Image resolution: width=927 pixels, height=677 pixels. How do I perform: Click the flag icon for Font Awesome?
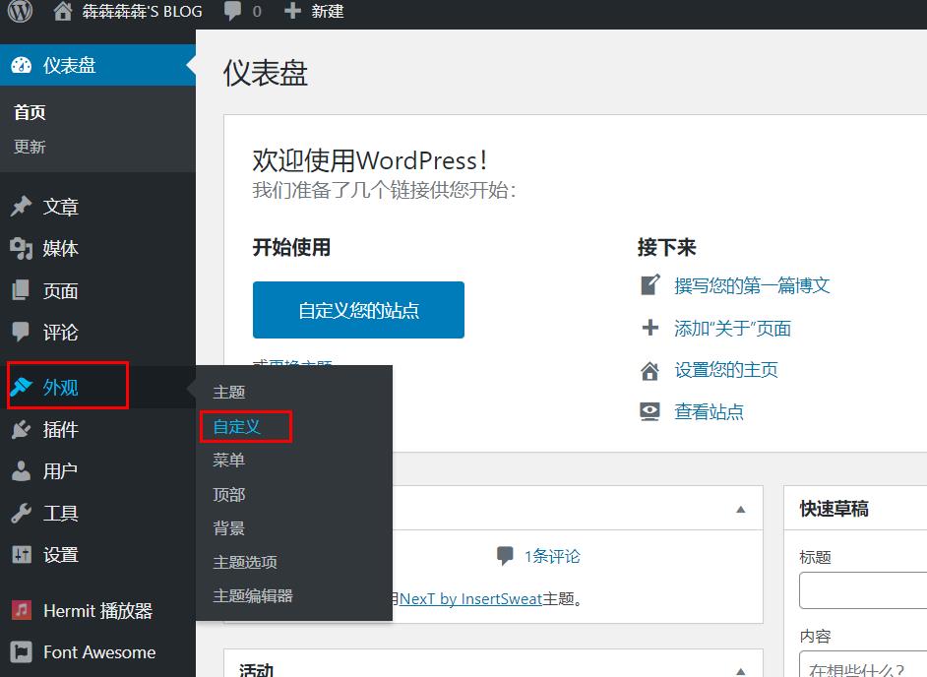click(x=22, y=652)
